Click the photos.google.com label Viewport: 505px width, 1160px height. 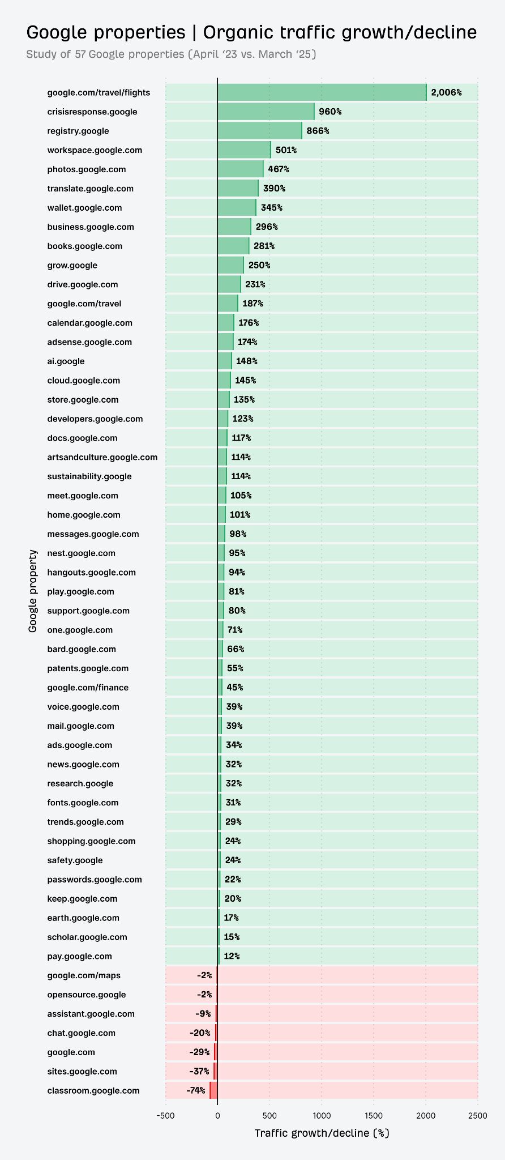87,169
